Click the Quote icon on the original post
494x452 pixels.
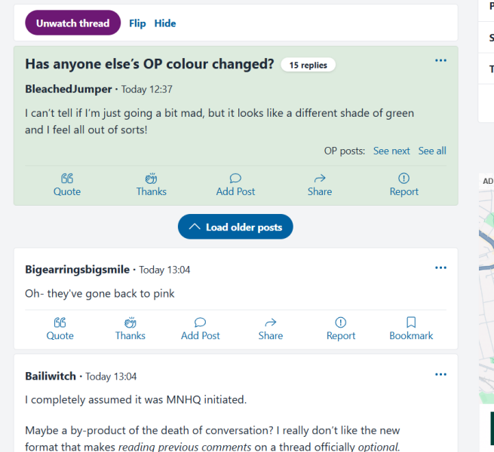point(67,179)
